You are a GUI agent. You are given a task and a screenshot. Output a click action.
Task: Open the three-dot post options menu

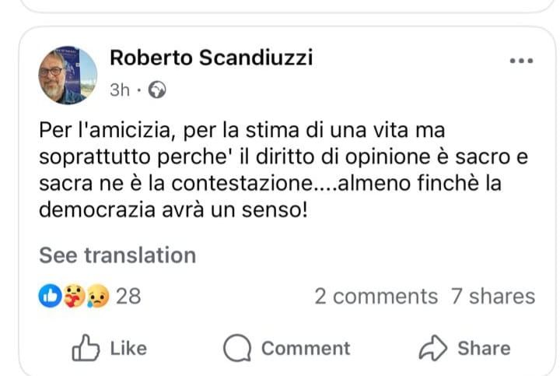click(520, 61)
